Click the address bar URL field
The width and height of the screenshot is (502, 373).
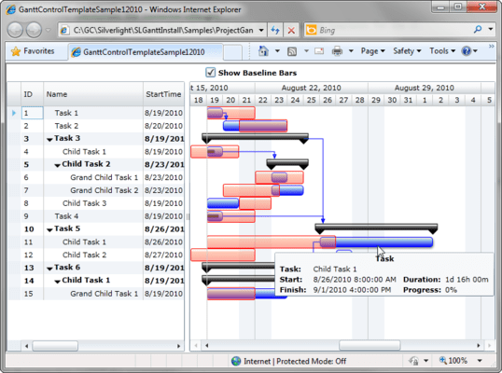pos(163,30)
